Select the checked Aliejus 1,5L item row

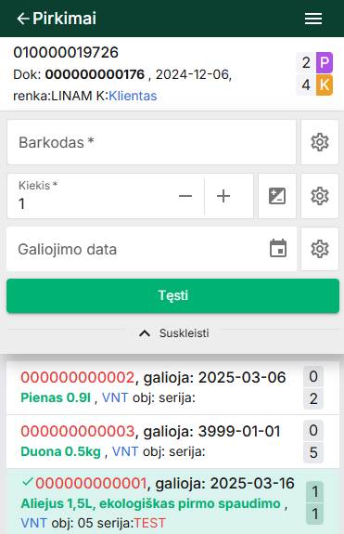pos(172,501)
